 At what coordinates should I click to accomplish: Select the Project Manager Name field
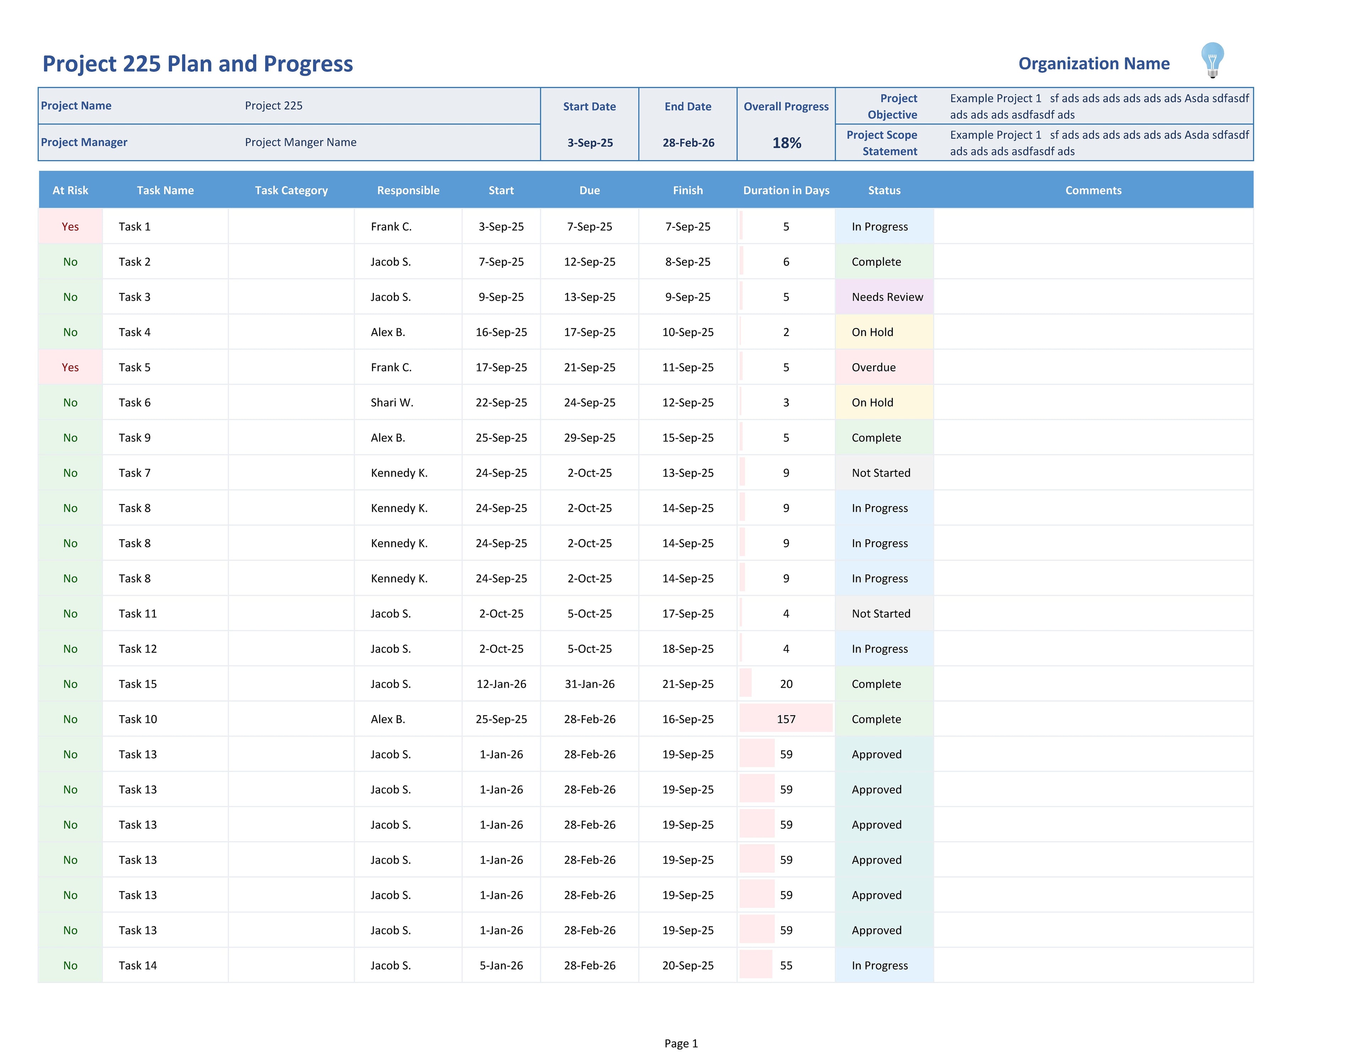(x=301, y=142)
